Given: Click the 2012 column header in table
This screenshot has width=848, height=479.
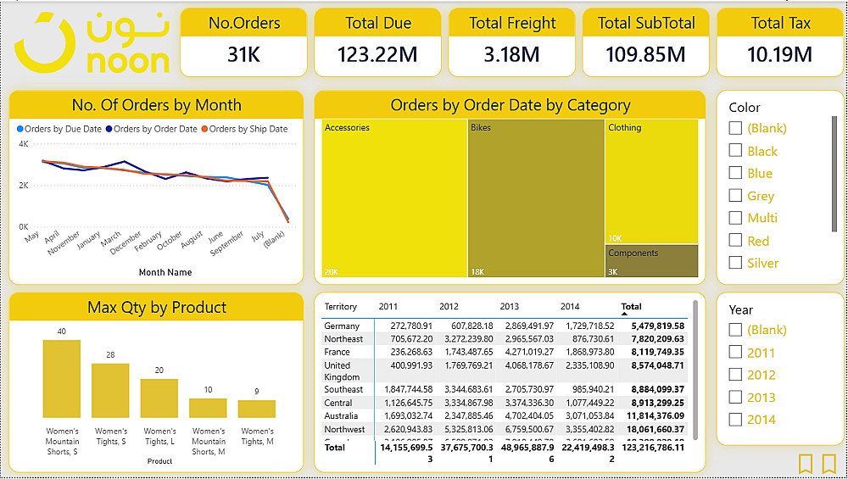Looking at the screenshot, I should (449, 306).
